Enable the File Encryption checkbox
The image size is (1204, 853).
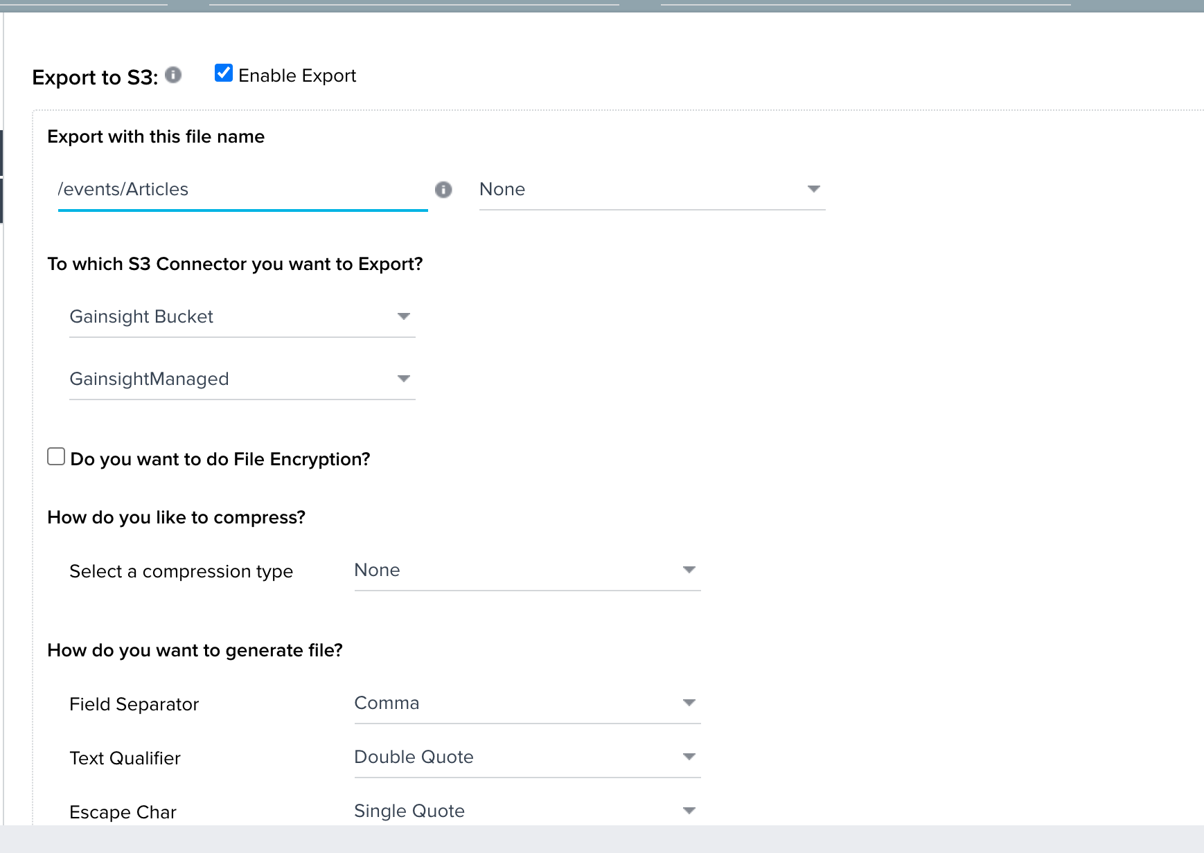(x=56, y=456)
